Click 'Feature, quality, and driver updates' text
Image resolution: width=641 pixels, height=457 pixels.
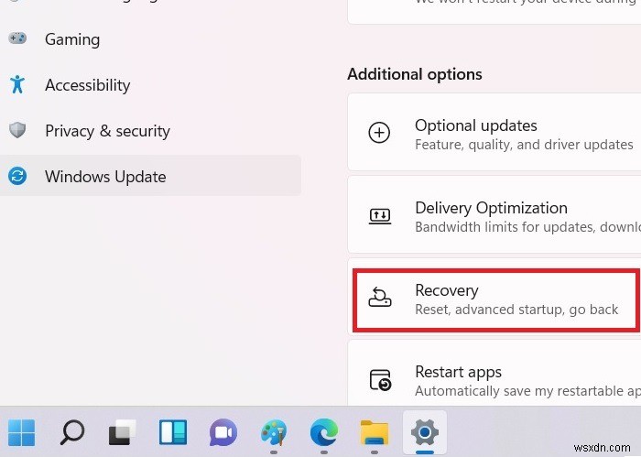524,145
